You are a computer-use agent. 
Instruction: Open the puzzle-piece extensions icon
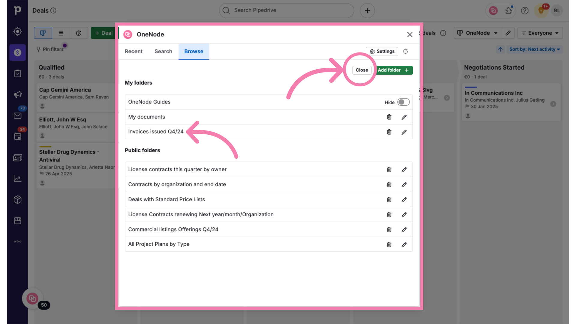[x=509, y=10]
